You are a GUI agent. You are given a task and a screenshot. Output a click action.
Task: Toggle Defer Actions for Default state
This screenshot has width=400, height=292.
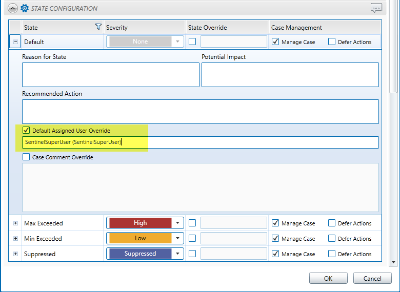click(x=332, y=42)
